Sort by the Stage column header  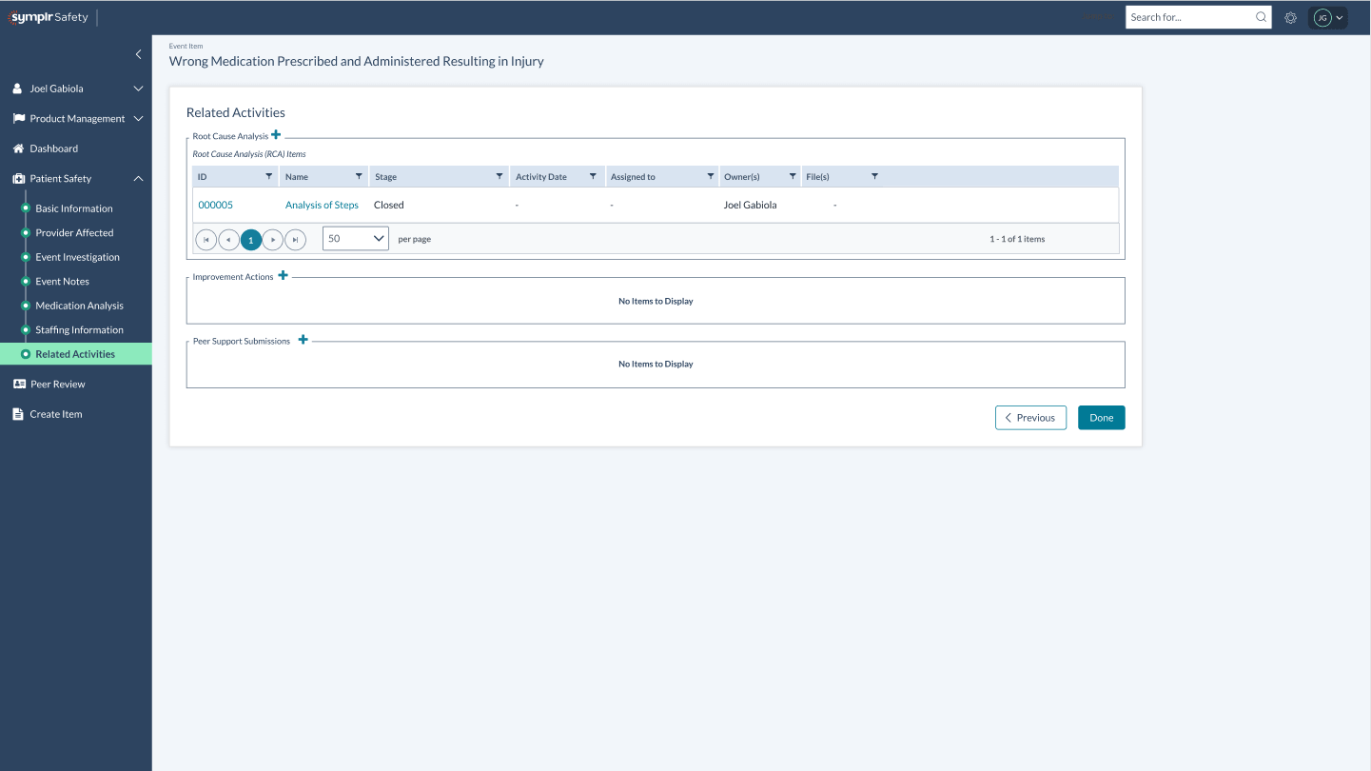point(386,177)
